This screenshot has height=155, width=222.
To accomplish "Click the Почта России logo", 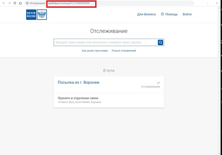I will click(36, 15).
